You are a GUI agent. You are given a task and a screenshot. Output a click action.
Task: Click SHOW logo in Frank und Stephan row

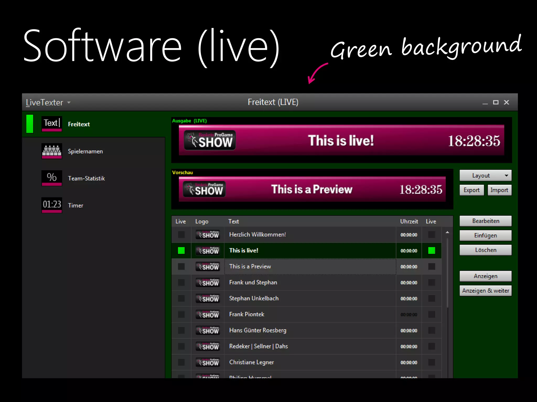208,282
